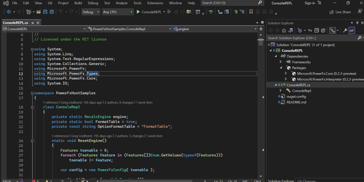Open Properties with the wrench icon
The height and width of the screenshot is (182, 364).
coord(345,31)
